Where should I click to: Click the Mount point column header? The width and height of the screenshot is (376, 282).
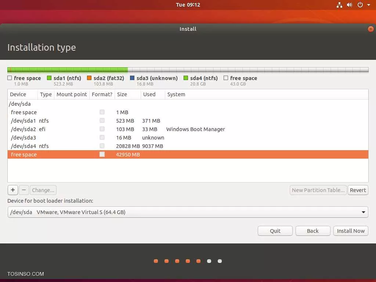tap(72, 94)
